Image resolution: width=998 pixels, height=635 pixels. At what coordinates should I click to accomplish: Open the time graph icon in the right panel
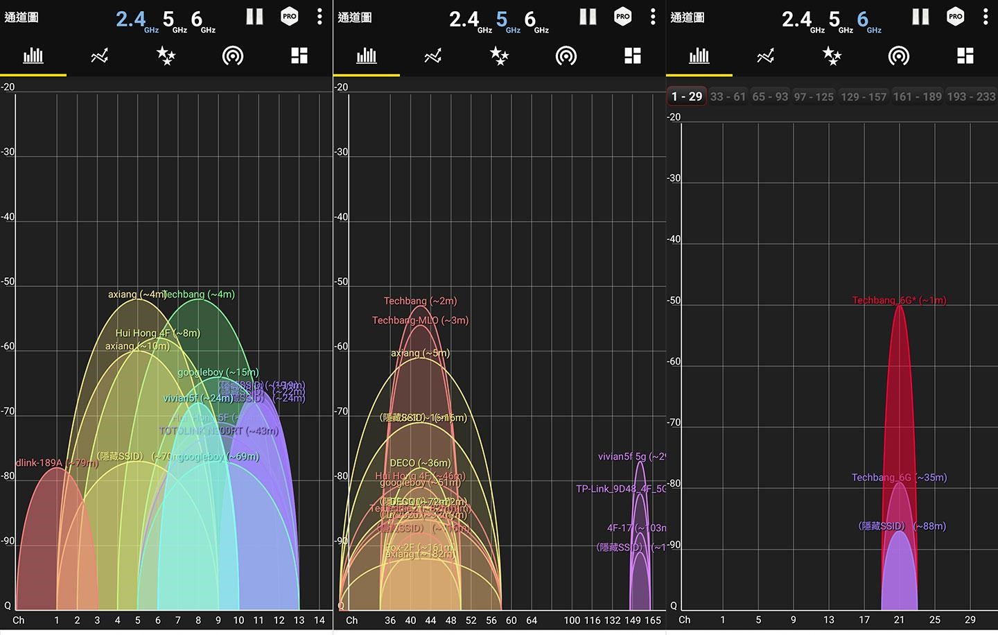(x=766, y=56)
